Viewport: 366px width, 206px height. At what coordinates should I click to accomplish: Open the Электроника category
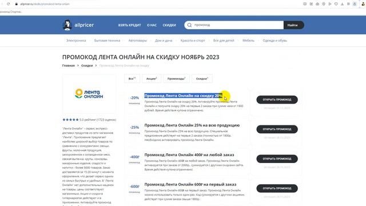coord(76,41)
